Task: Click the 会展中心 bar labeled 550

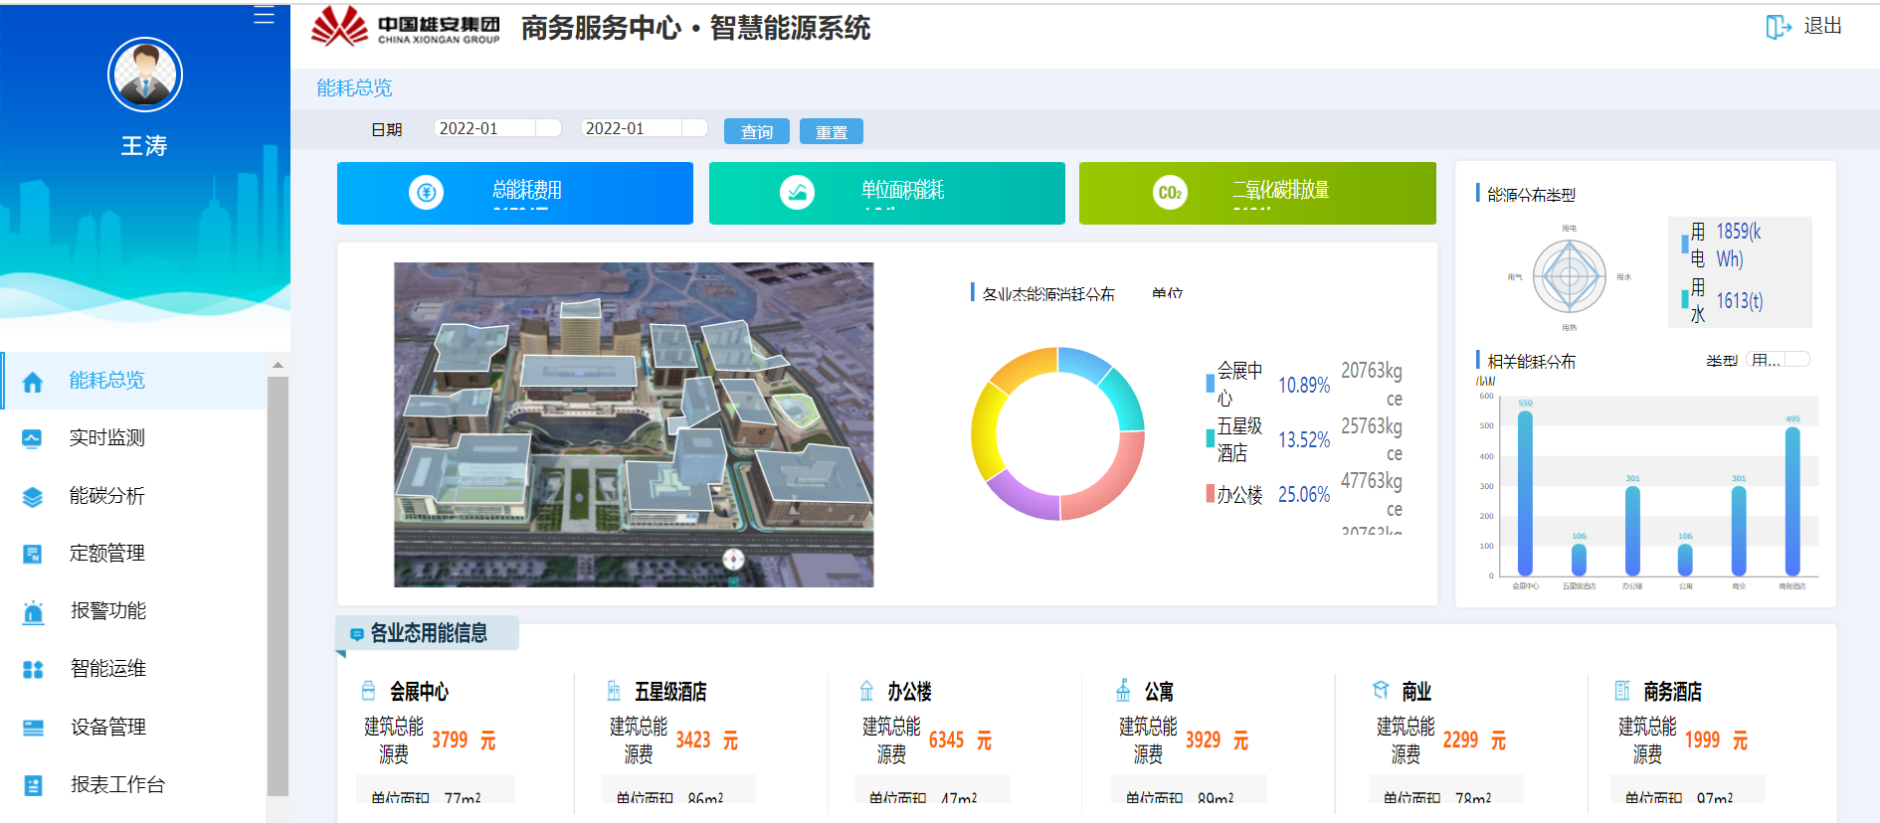Action: [x=1525, y=493]
